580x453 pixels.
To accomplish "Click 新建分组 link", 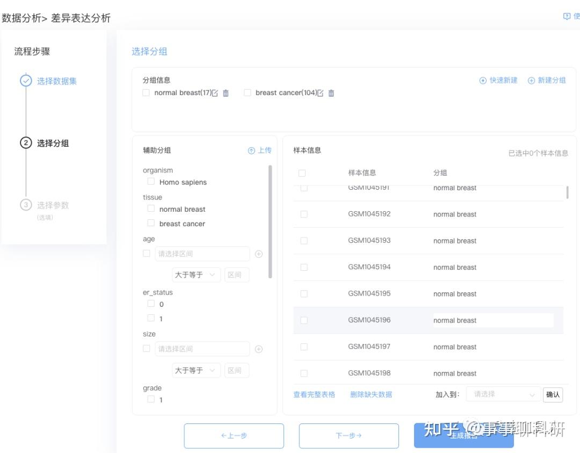I will pos(552,80).
